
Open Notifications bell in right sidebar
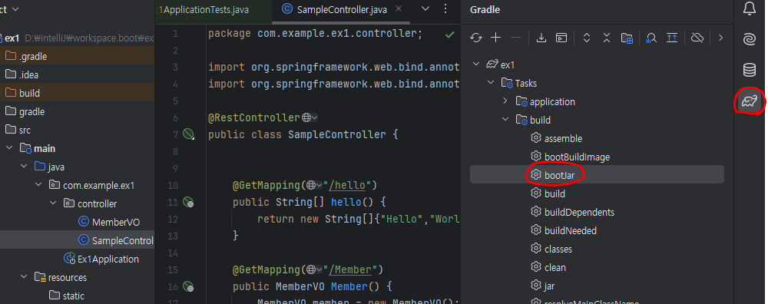pos(750,8)
